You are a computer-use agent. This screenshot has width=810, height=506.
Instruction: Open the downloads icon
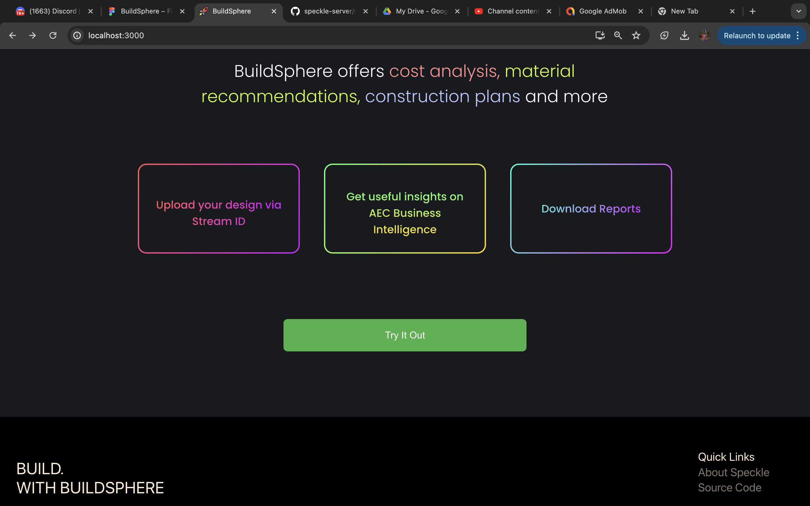685,35
